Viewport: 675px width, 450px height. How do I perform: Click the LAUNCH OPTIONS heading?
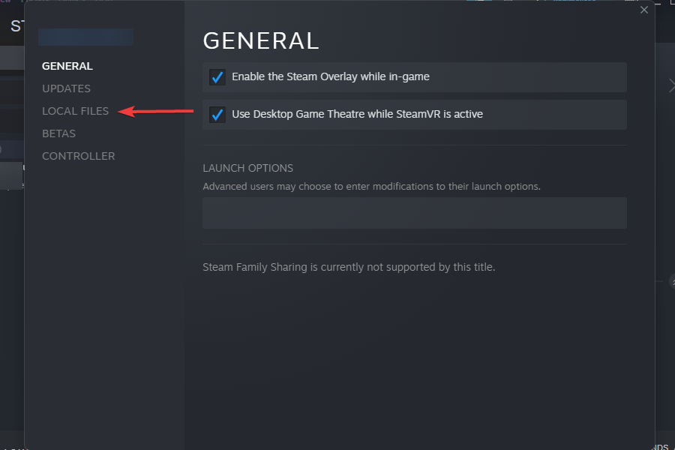click(248, 168)
